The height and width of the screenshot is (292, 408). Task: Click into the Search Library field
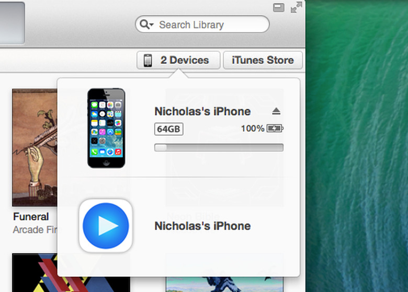209,25
